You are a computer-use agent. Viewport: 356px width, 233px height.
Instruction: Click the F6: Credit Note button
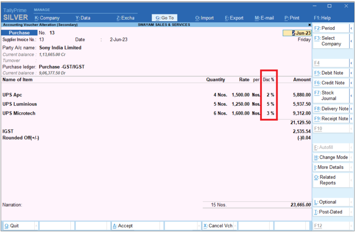coord(331,83)
